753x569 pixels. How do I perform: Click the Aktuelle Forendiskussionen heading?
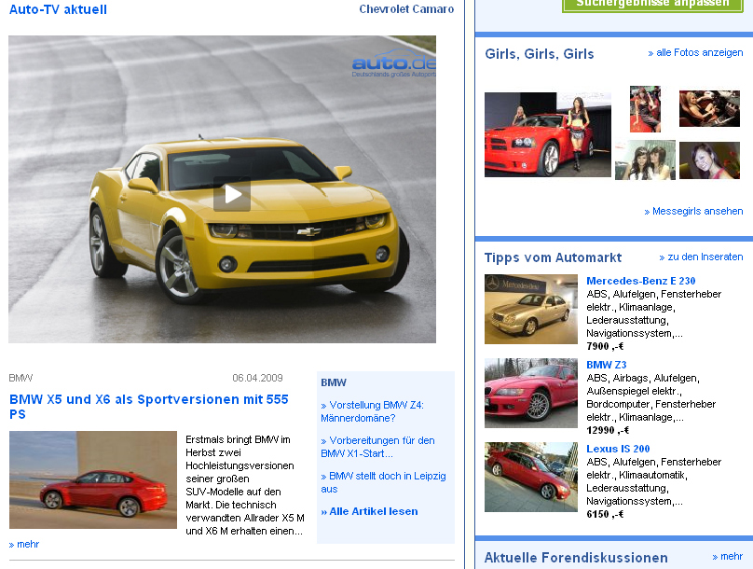pyautogui.click(x=576, y=558)
